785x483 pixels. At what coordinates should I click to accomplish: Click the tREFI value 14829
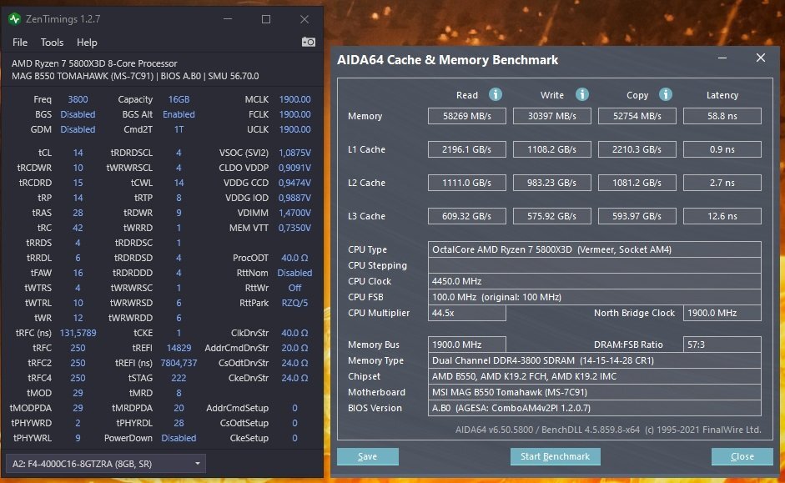click(x=179, y=348)
